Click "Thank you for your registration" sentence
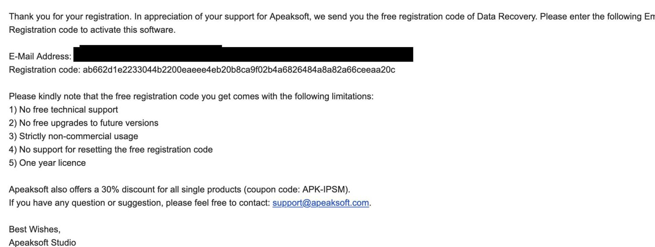The width and height of the screenshot is (655, 247). pyautogui.click(x=67, y=17)
